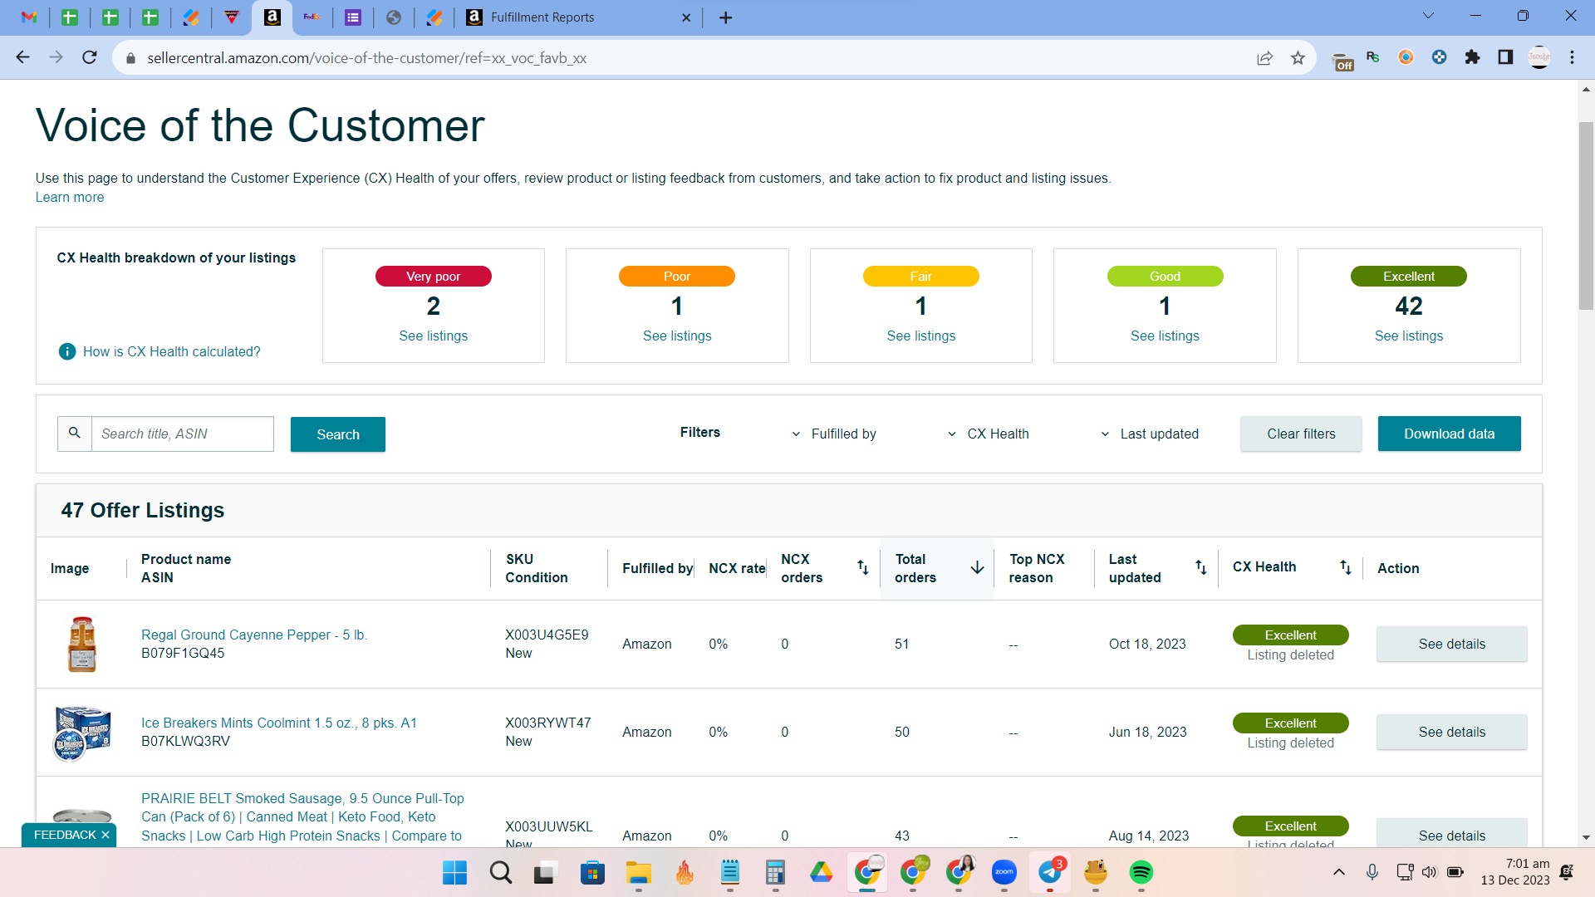This screenshot has height=897, width=1595.
Task: Open File Explorer from the taskbar
Action: (x=638, y=872)
